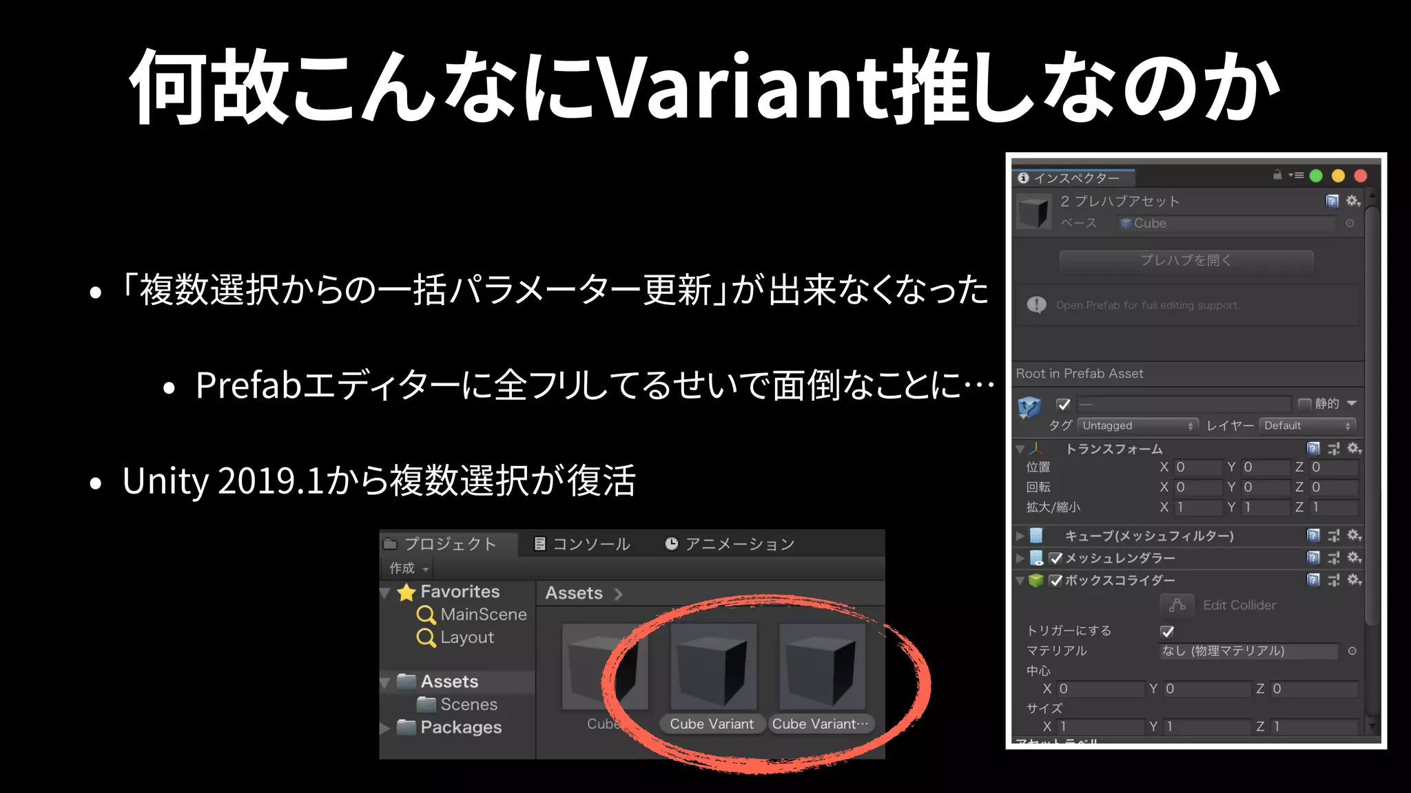Open preset icon for キューブ(メッシュフィルター)

coord(1334,536)
